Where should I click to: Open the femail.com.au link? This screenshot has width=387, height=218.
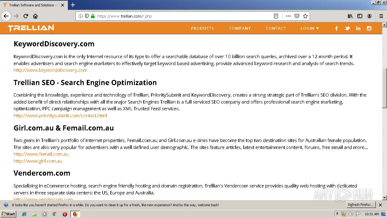point(41,154)
